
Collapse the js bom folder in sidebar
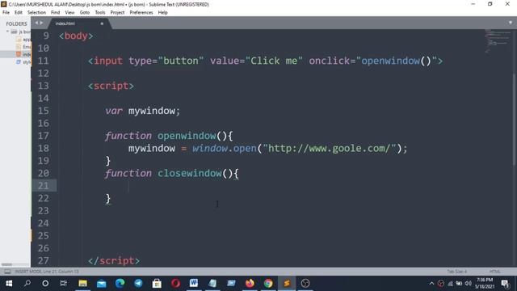pyautogui.click(x=7, y=32)
